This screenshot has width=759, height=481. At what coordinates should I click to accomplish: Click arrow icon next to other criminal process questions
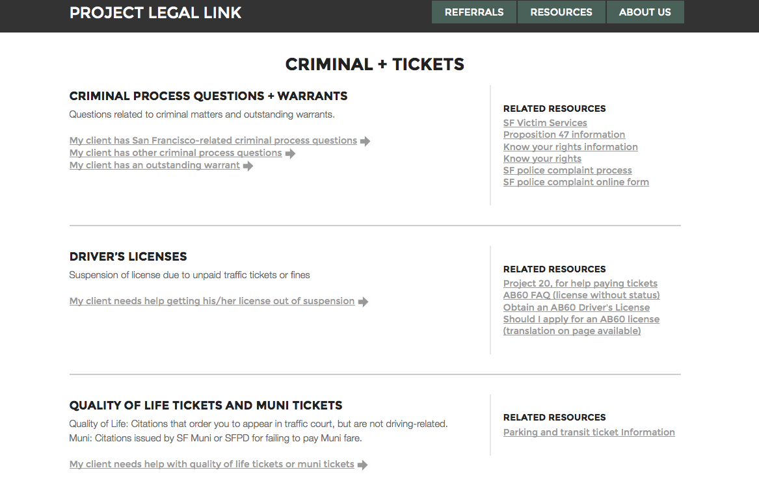[x=290, y=153]
